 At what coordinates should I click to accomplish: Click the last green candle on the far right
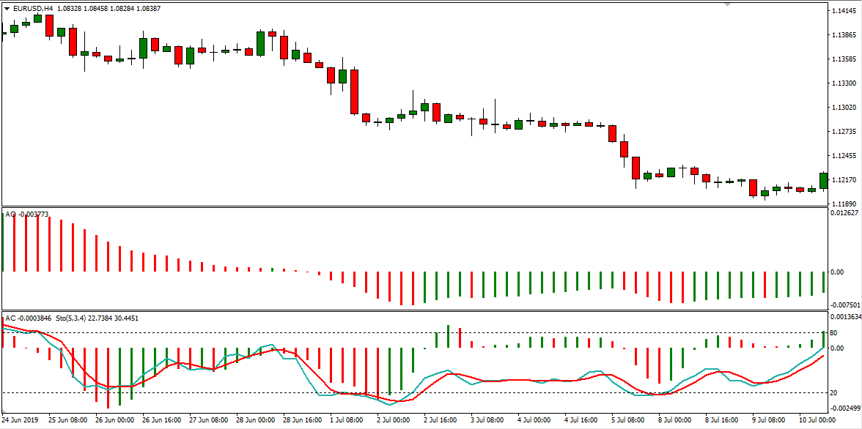(x=823, y=181)
